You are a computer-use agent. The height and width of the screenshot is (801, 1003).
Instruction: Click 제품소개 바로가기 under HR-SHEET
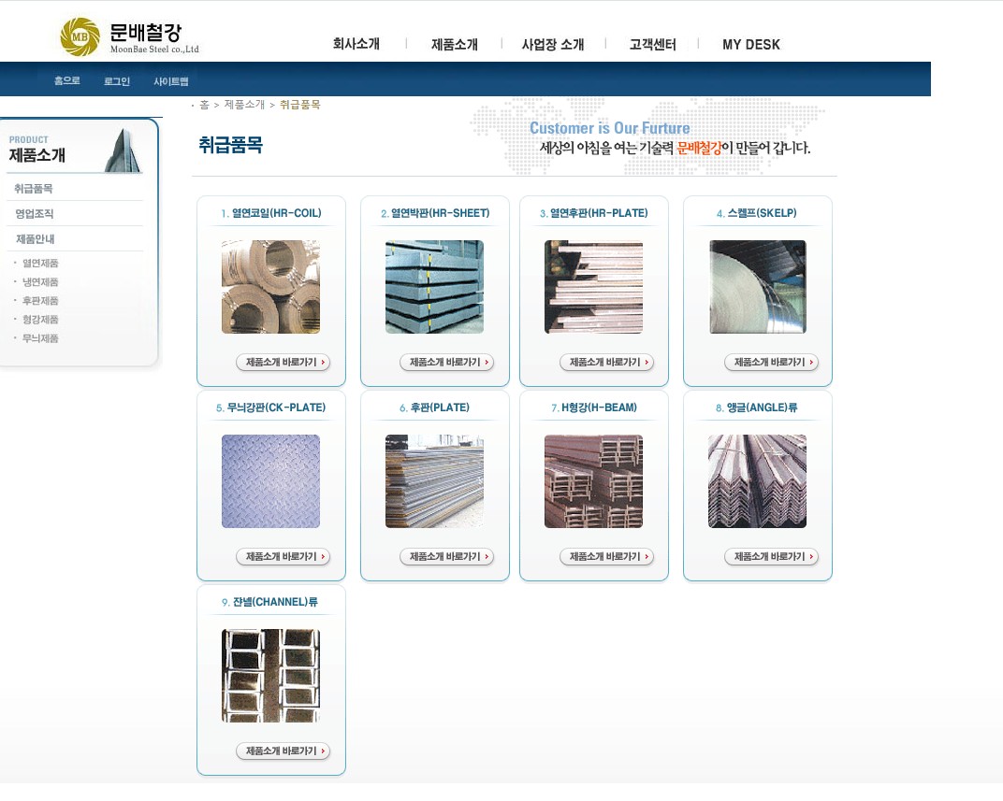pos(446,362)
